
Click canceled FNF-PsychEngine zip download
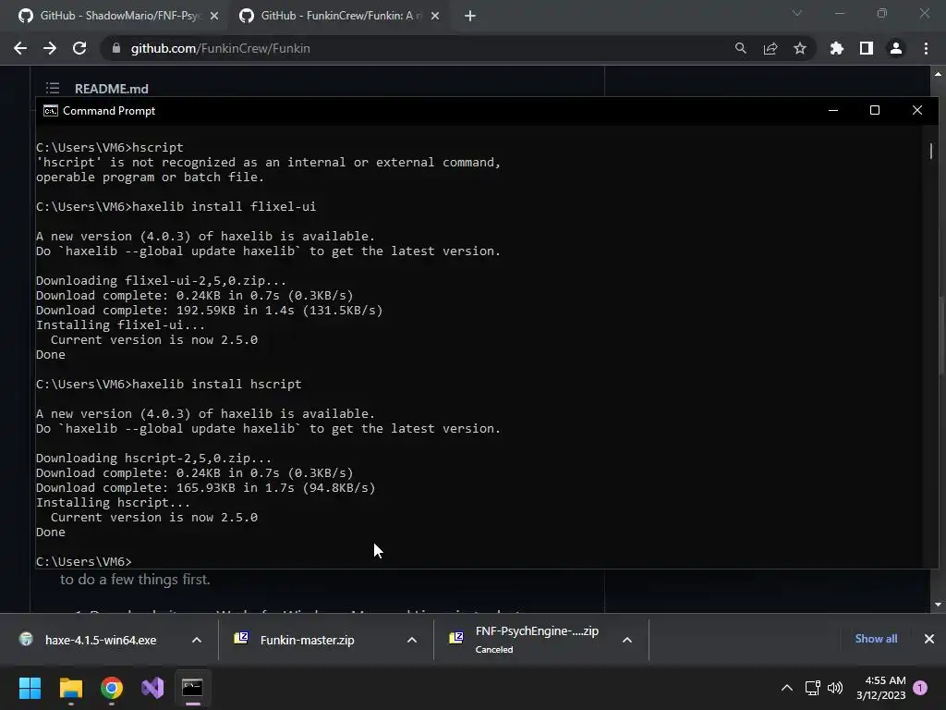(x=537, y=640)
